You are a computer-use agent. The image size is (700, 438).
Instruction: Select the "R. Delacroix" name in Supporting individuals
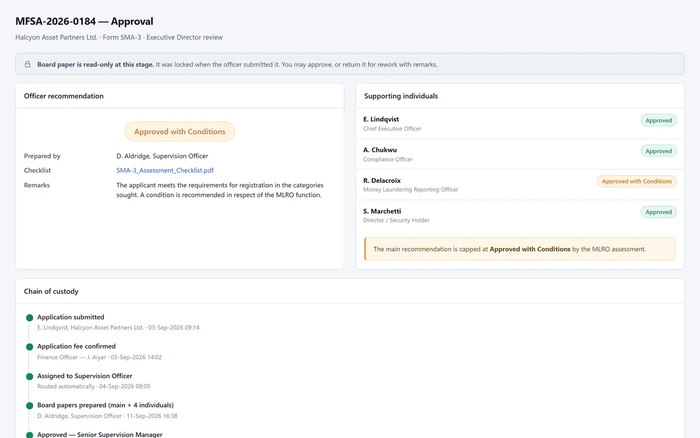click(382, 180)
